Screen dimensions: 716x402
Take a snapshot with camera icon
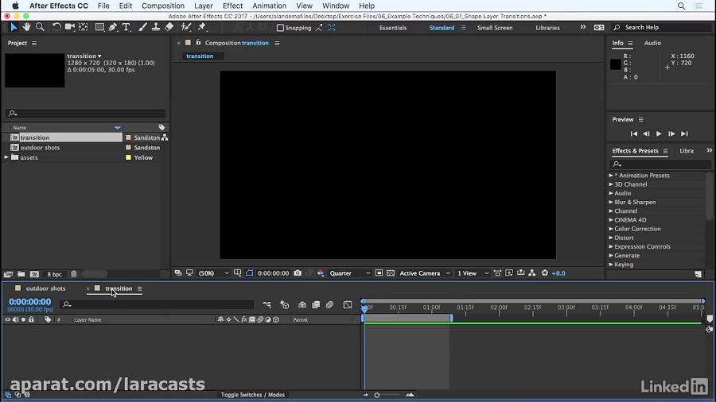tap(298, 273)
